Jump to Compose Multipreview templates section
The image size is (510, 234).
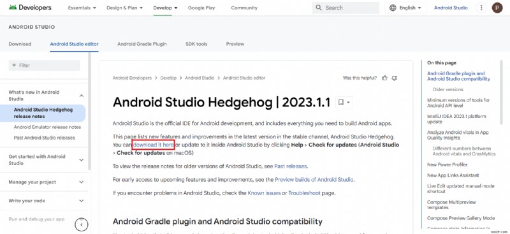[x=451, y=205]
